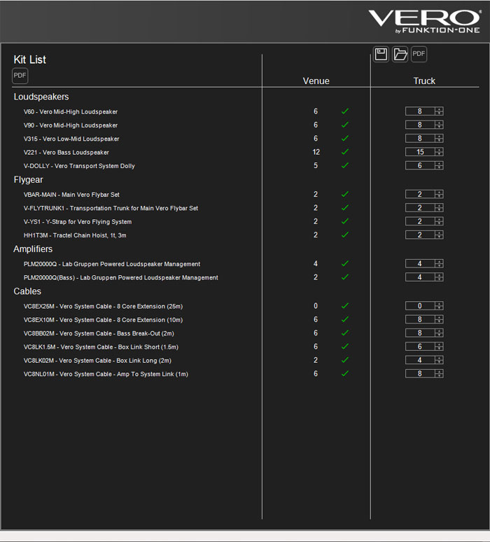
Task: Select 'VC8BB02M' Bass Break-Out cable row
Action: (x=99, y=333)
